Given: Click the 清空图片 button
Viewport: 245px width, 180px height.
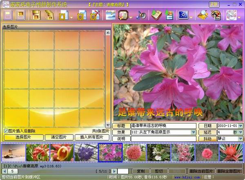Looking at the screenshot, I should [x=59, y=137].
